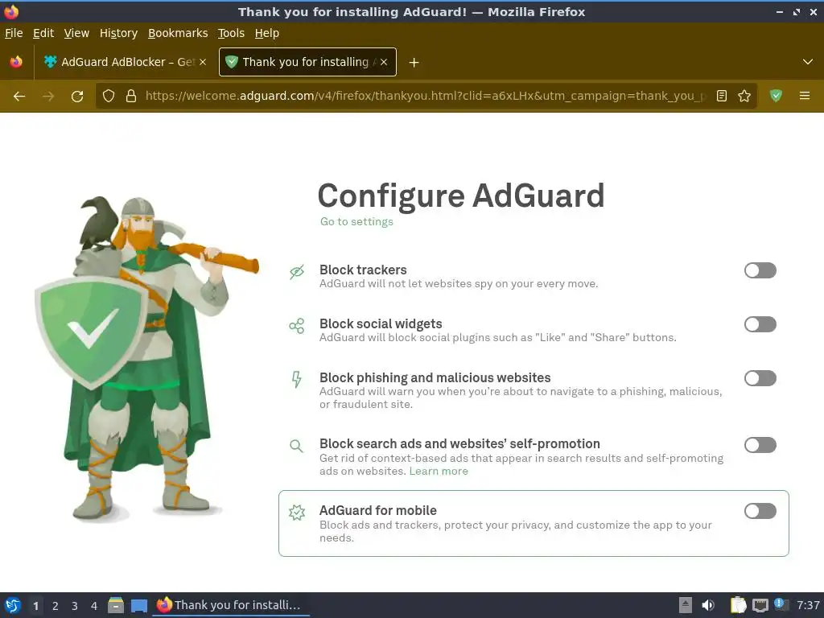Screen dimensions: 824x618
Task: Open the file manager in the taskbar
Action: [x=116, y=605]
